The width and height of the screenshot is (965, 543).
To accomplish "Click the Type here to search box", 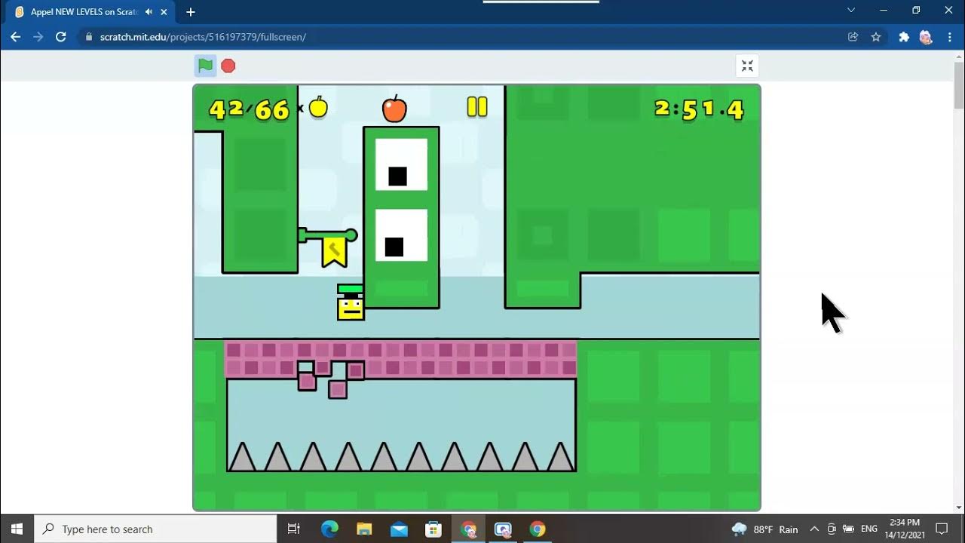I will tap(156, 529).
